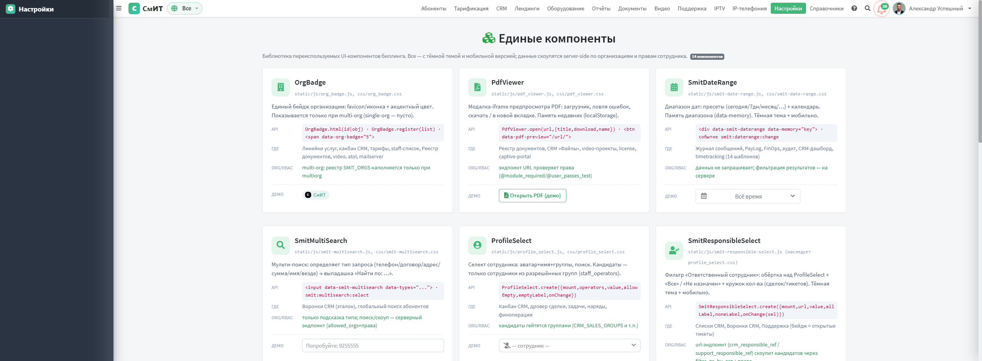Open the Всё время date range dropdown
Image resolution: width=982 pixels, height=361 pixels.
tap(748, 196)
